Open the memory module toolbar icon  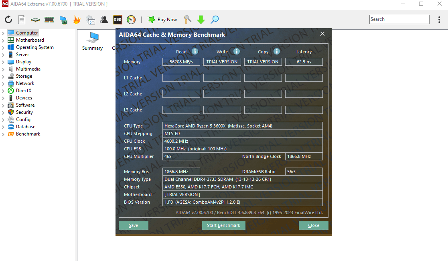click(49, 19)
